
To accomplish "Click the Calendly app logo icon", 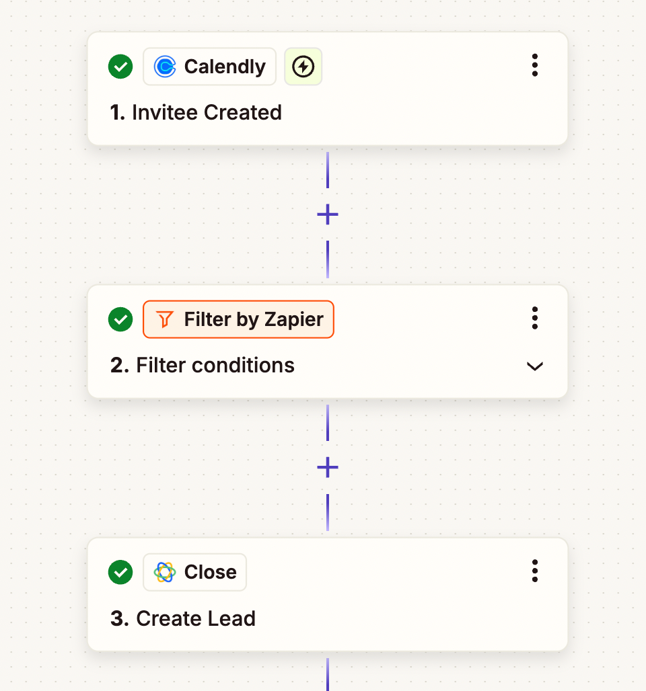I will pos(165,67).
